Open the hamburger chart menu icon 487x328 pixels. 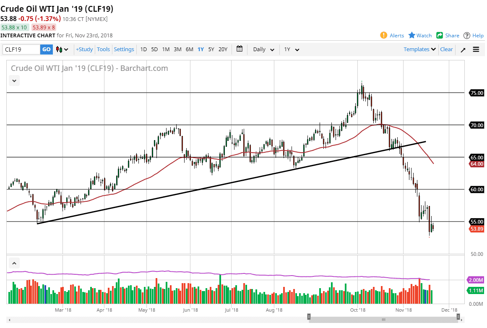(476, 49)
